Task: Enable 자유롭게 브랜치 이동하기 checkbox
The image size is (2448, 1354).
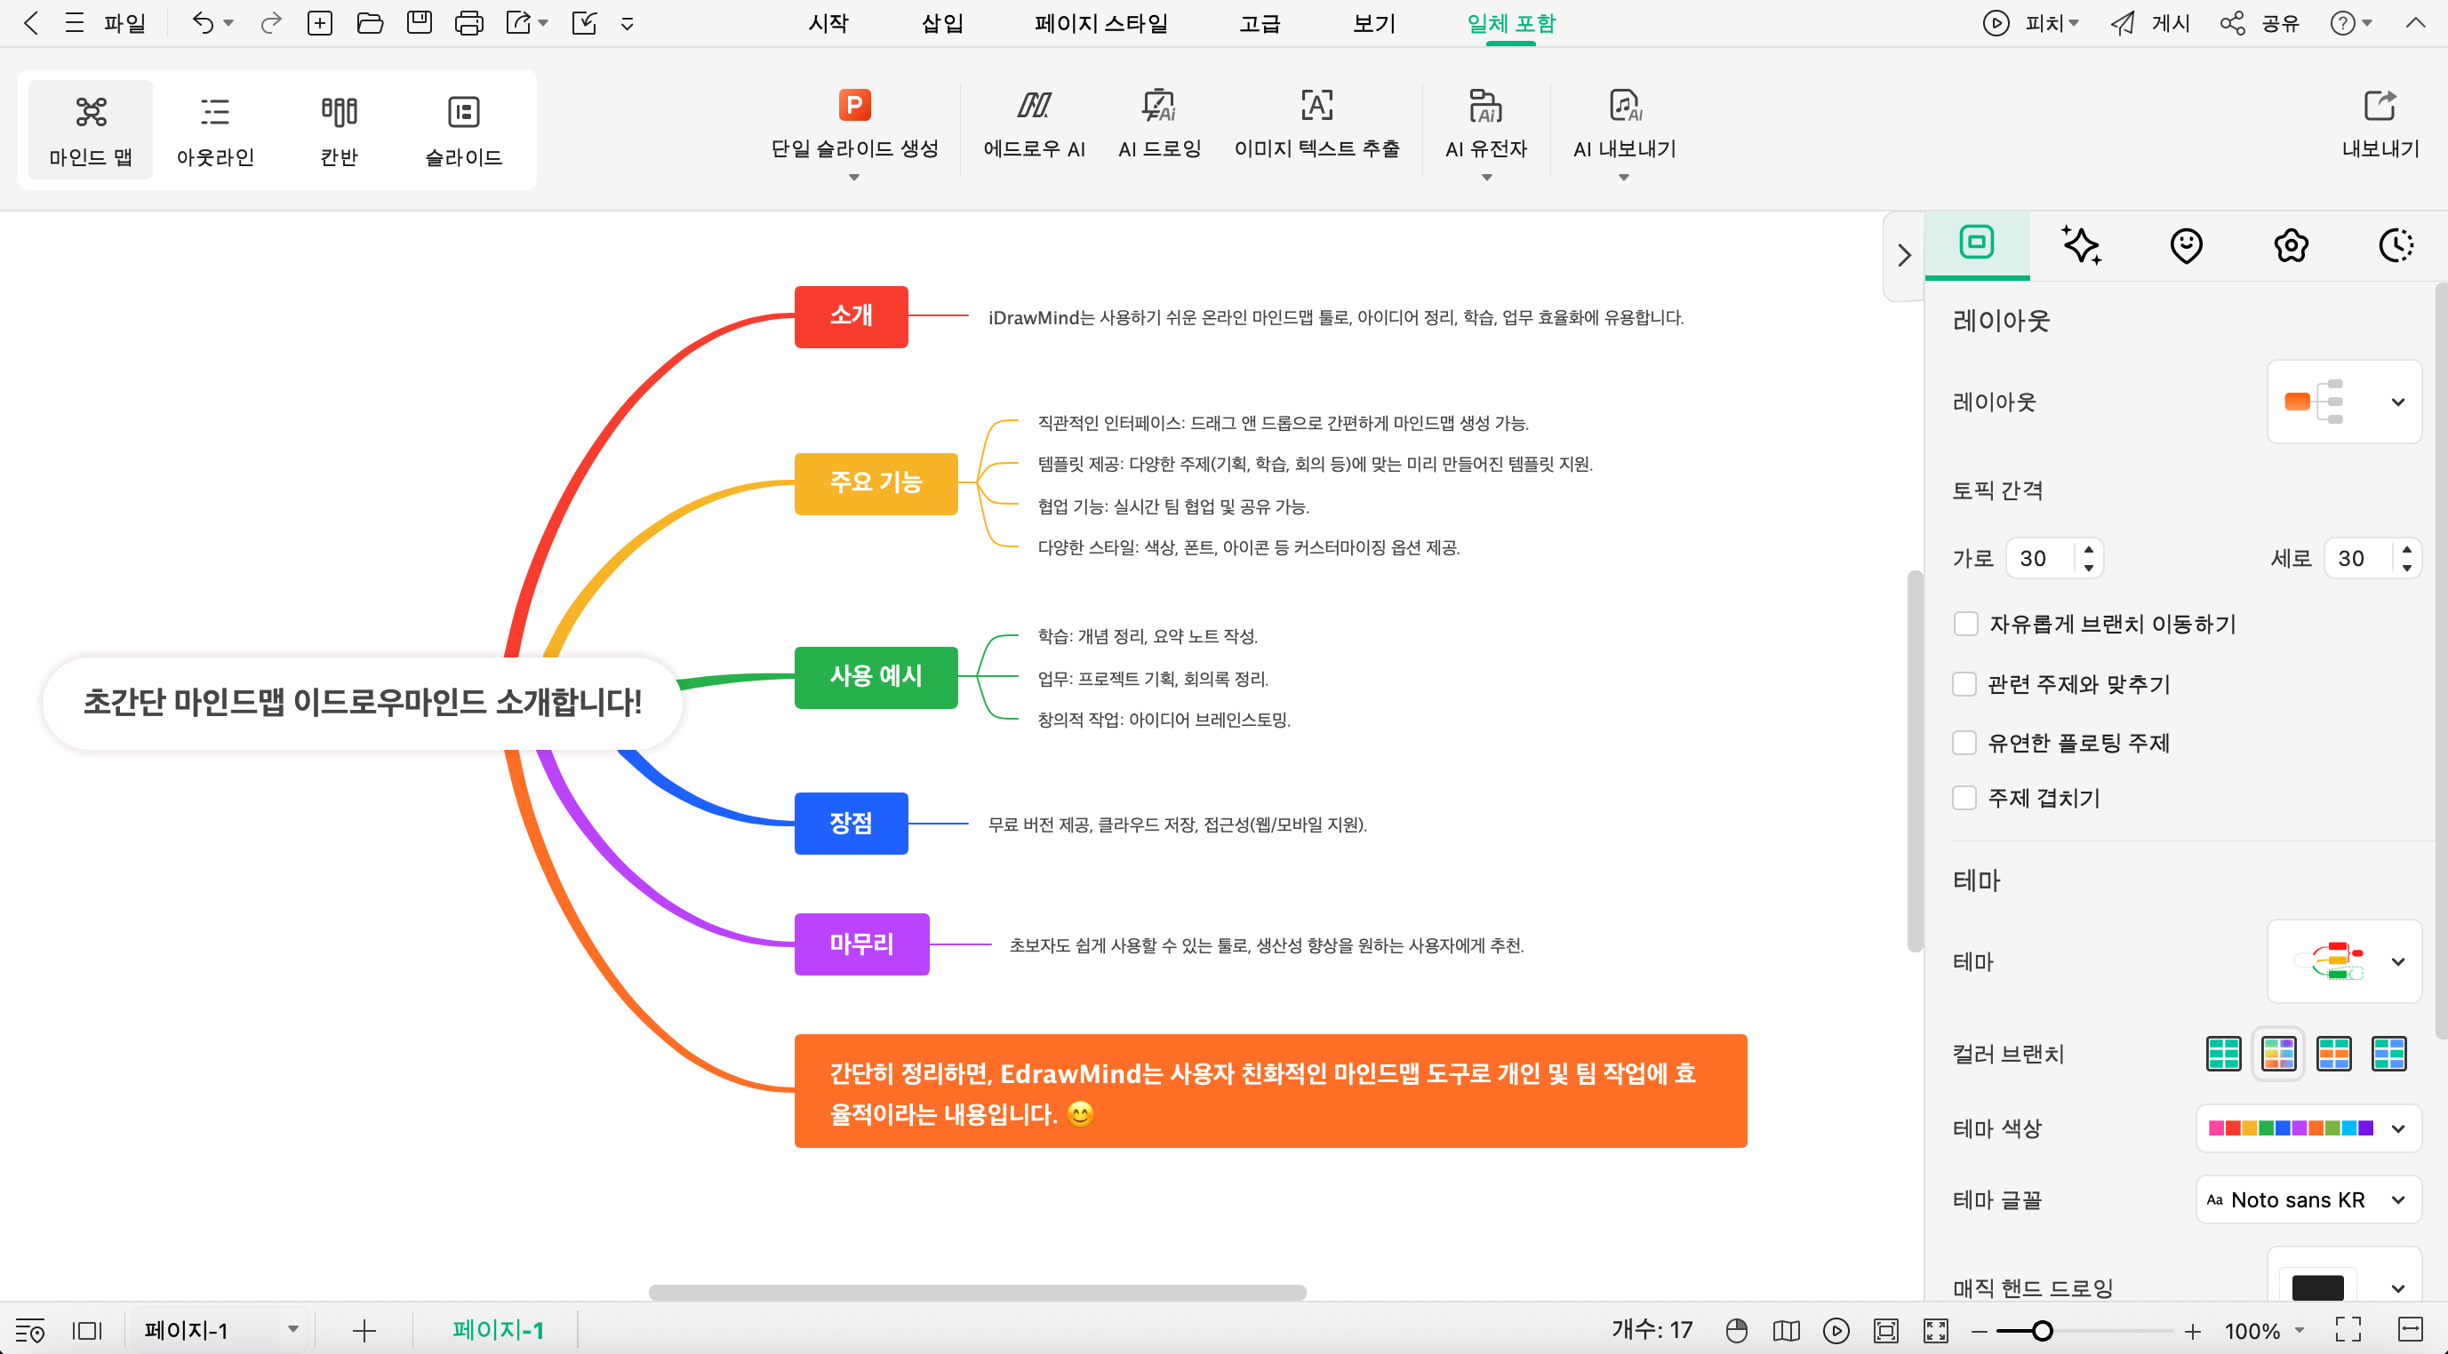Action: click(x=1965, y=625)
